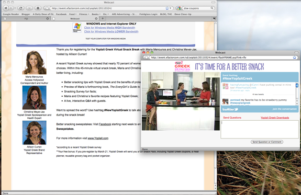Reload the page with the refresh icon
This screenshot has width=301, height=195.
click(x=21, y=8)
